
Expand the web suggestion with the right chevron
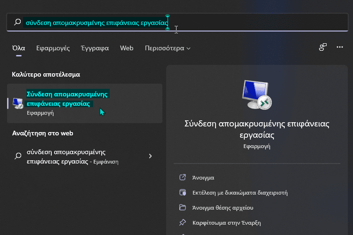tap(151, 156)
